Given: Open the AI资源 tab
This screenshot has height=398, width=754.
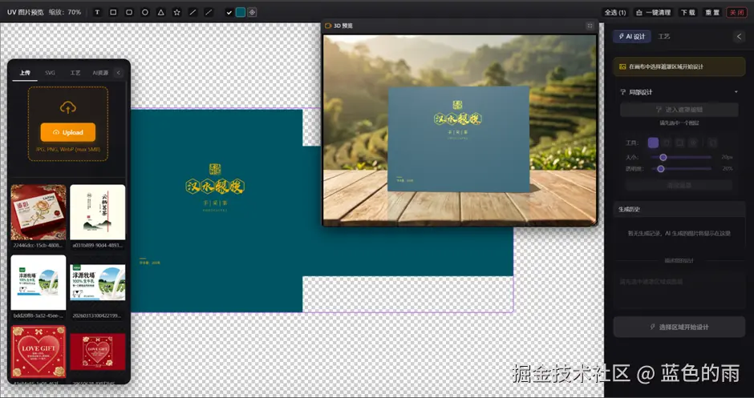Looking at the screenshot, I should [x=100, y=73].
